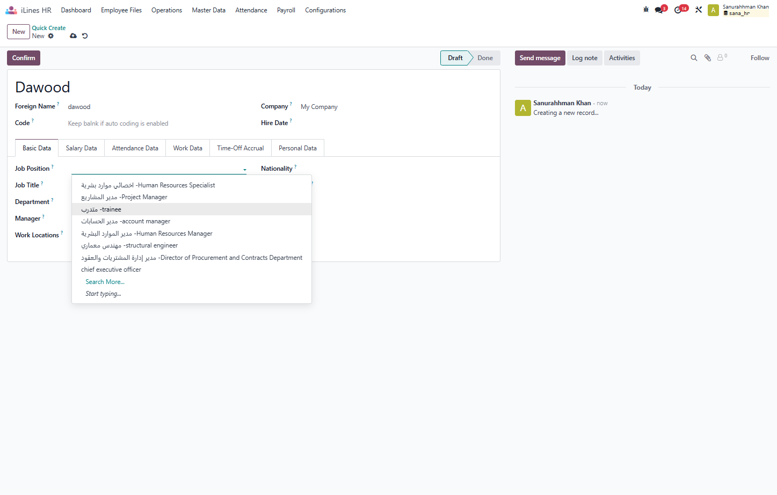Viewport: 777px width, 495px height.
Task: Click the Code input field
Action: [x=157, y=123]
